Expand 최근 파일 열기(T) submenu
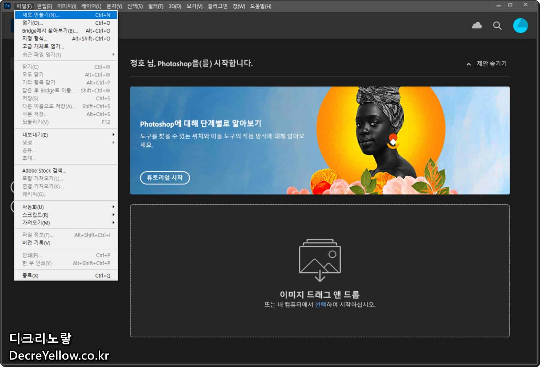The width and height of the screenshot is (540, 367). [x=66, y=55]
